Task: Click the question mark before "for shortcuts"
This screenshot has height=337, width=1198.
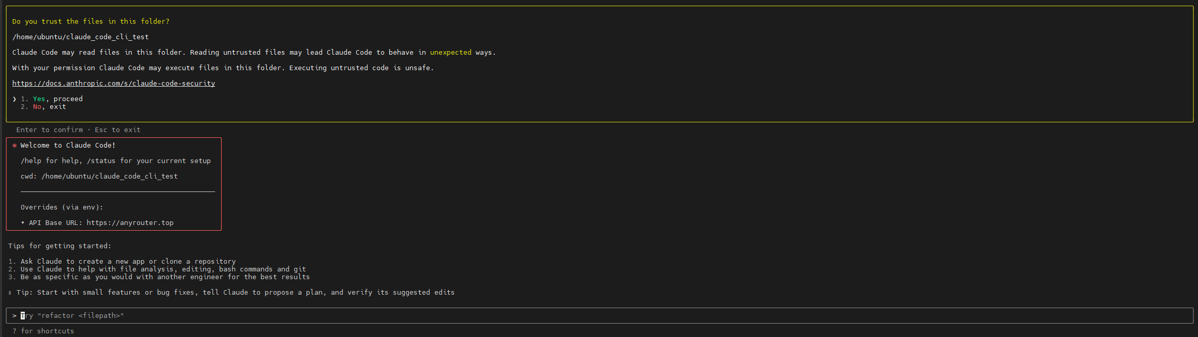Action: (14, 331)
